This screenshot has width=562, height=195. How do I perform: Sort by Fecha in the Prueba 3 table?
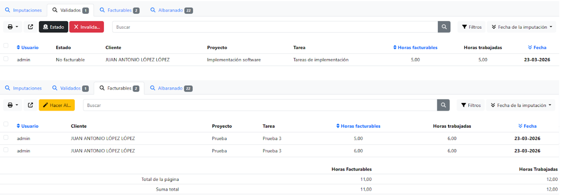point(527,126)
